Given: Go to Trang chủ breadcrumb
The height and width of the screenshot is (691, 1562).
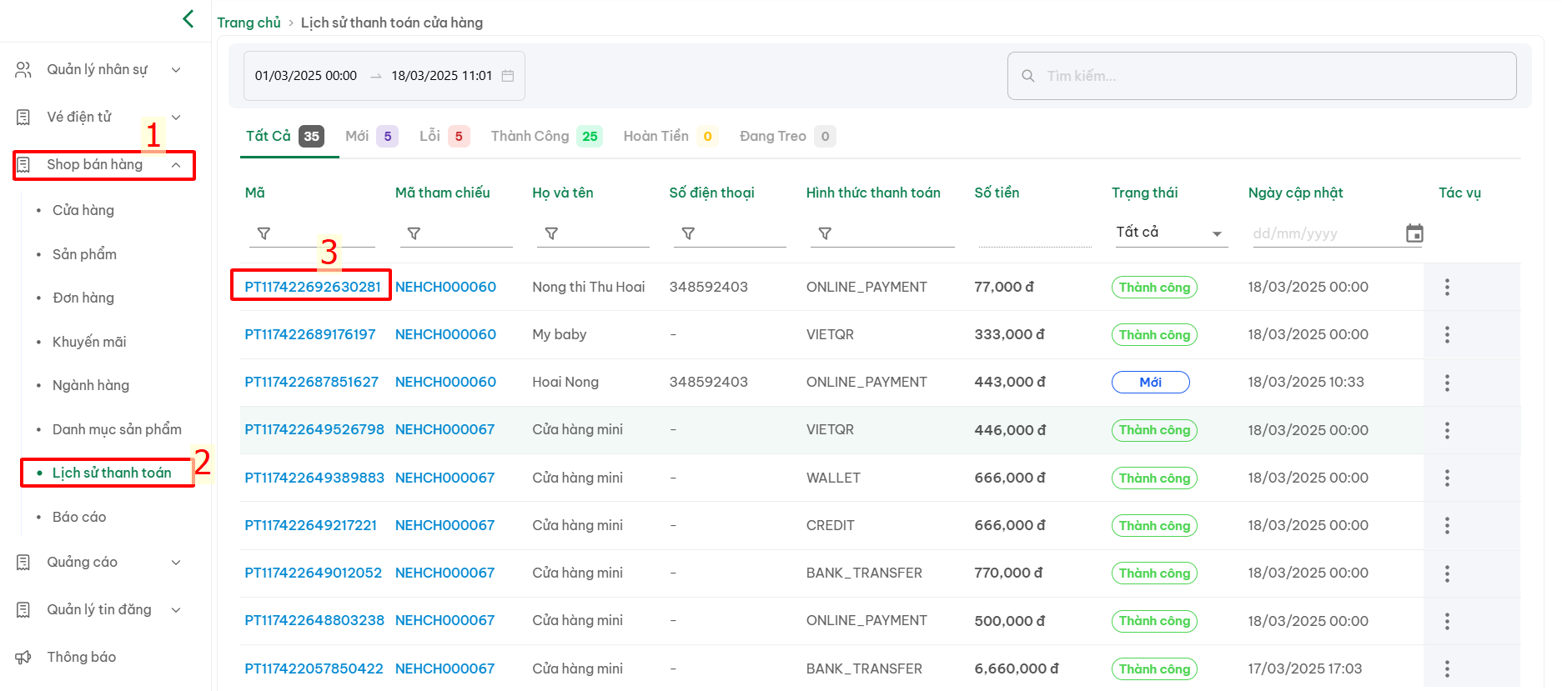Looking at the screenshot, I should click(249, 23).
